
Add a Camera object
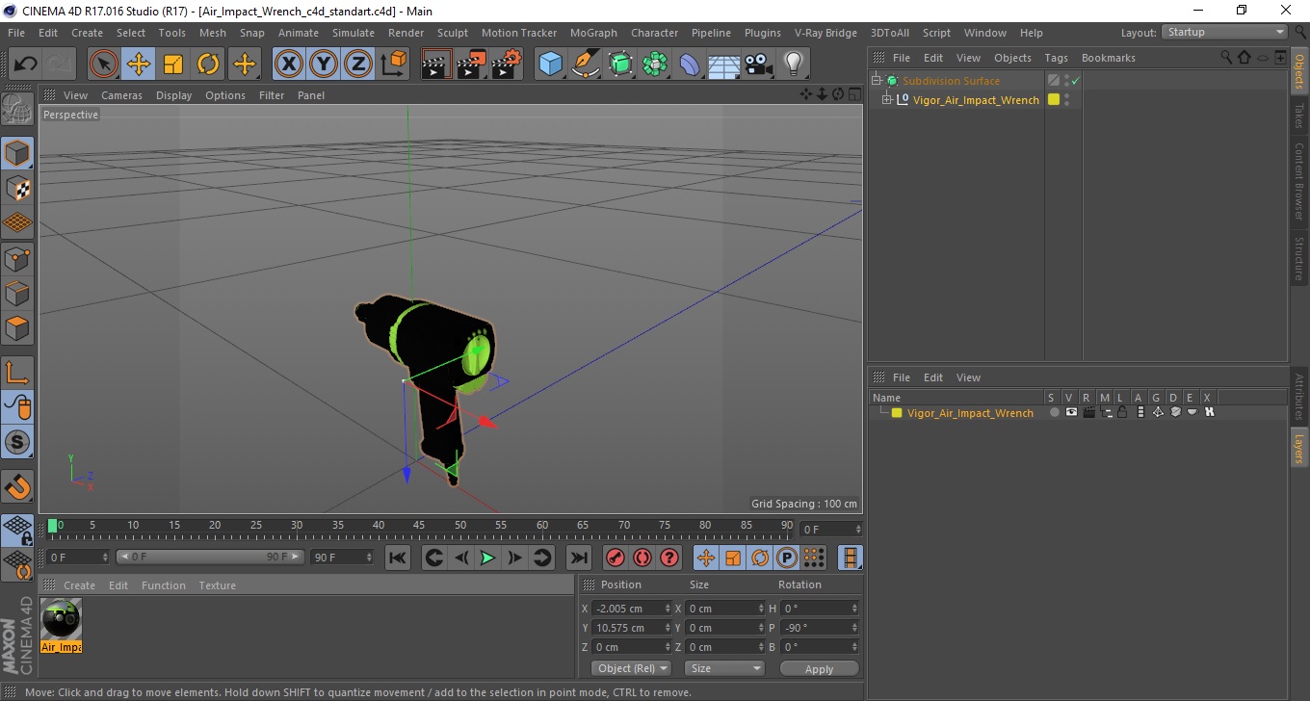(759, 65)
